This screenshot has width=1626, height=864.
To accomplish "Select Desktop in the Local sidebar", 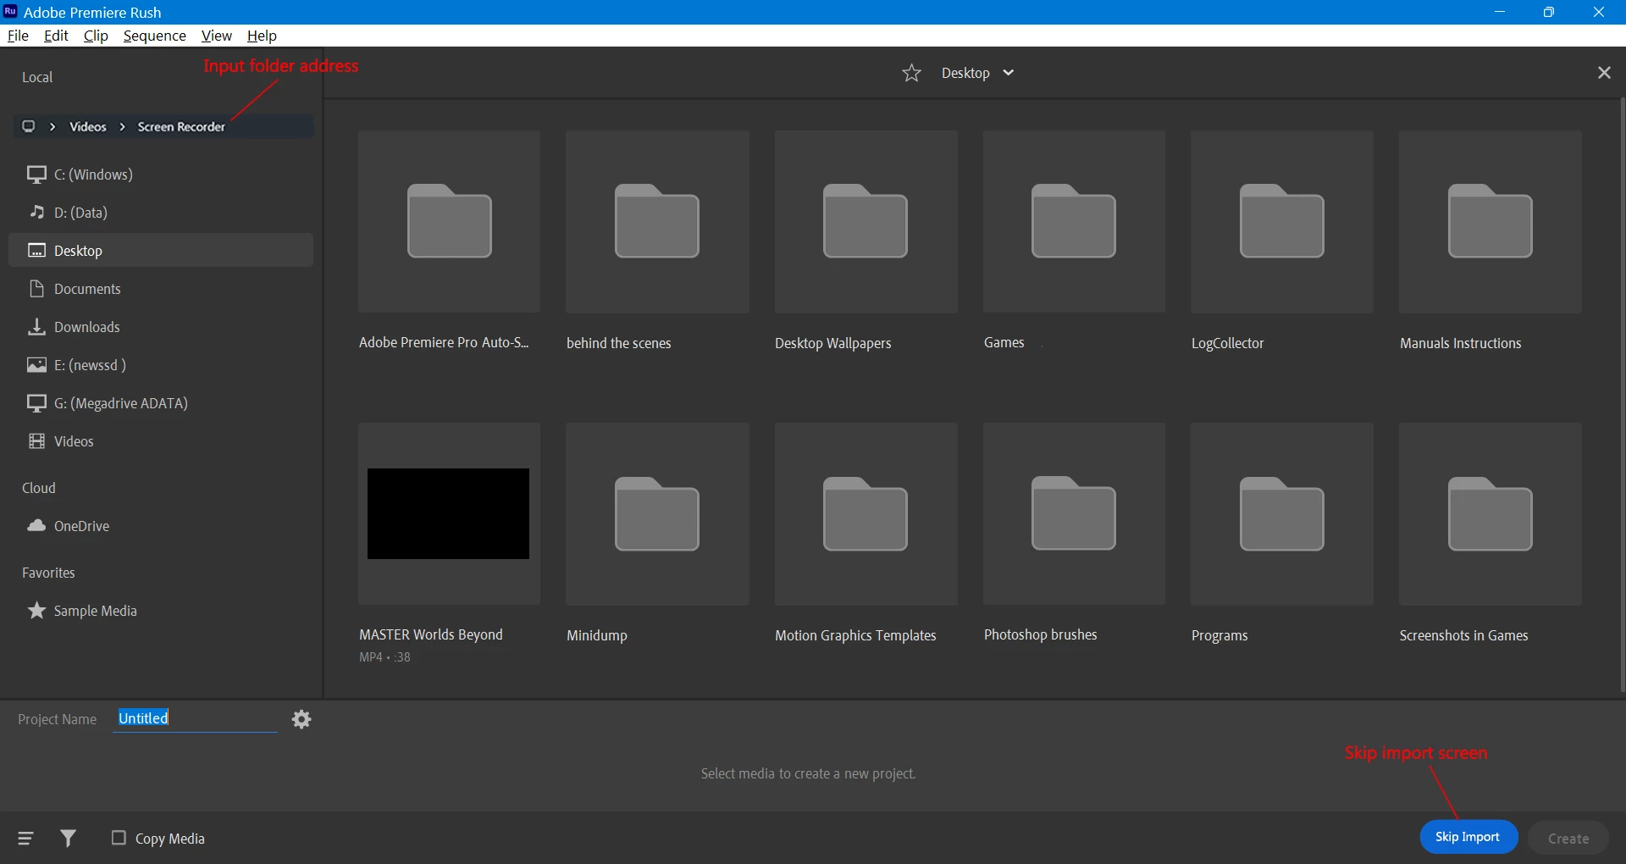I will [x=161, y=251].
